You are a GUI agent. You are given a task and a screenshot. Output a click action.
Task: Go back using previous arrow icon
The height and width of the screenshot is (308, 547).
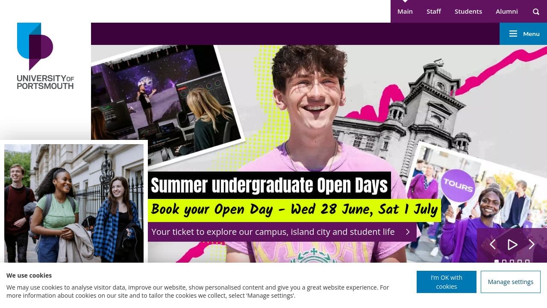coord(493,244)
